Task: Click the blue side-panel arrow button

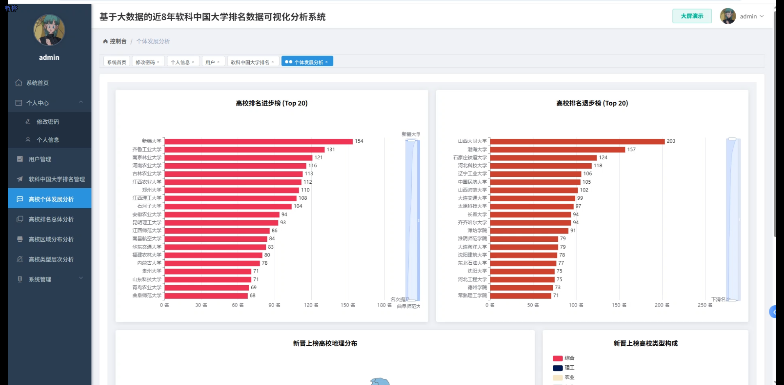Action: point(773,312)
